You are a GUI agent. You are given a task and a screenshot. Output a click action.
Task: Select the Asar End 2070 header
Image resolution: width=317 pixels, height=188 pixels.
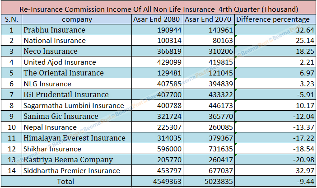coord(209,19)
